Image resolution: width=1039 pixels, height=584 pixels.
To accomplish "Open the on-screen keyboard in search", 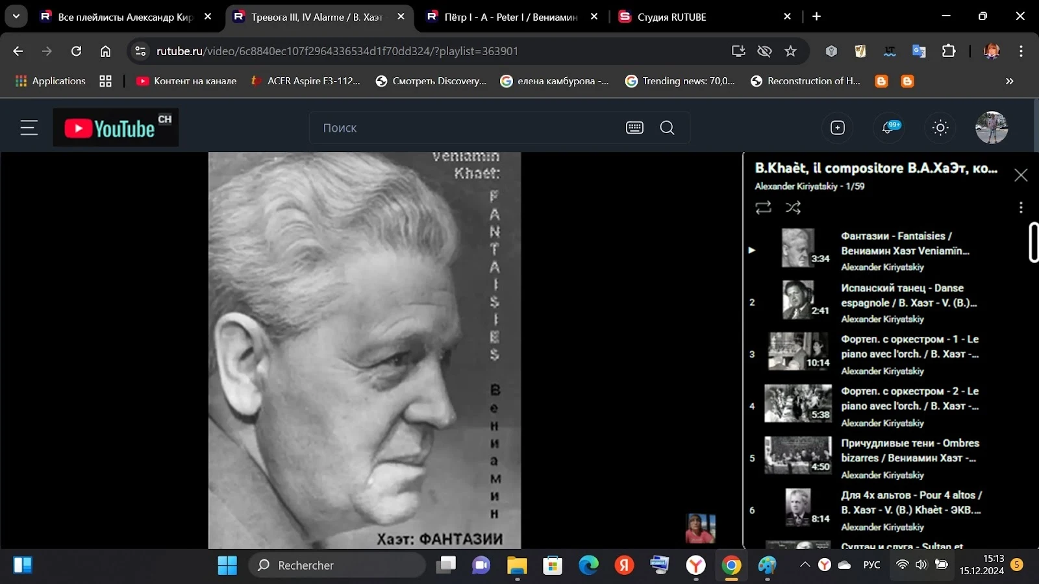I will point(634,128).
